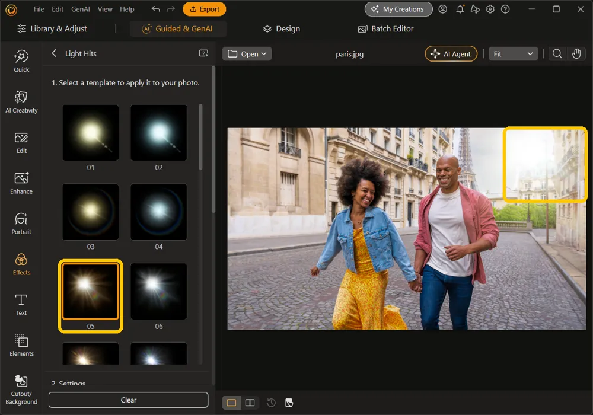Click the magnifier zoom icon
Image resolution: width=593 pixels, height=415 pixels.
point(557,54)
